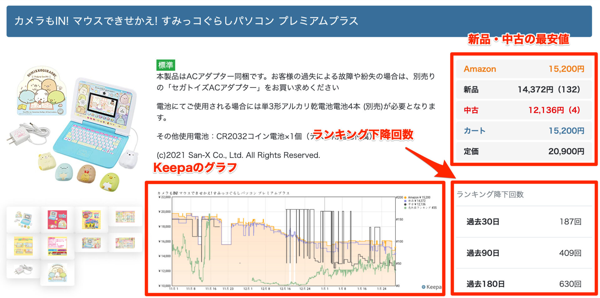Click the 過去90日 409回 row
The image size is (600, 298).
(524, 253)
